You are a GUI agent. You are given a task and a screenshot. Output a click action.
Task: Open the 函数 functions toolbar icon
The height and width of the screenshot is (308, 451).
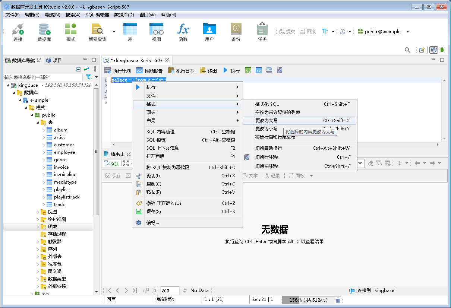(183, 32)
